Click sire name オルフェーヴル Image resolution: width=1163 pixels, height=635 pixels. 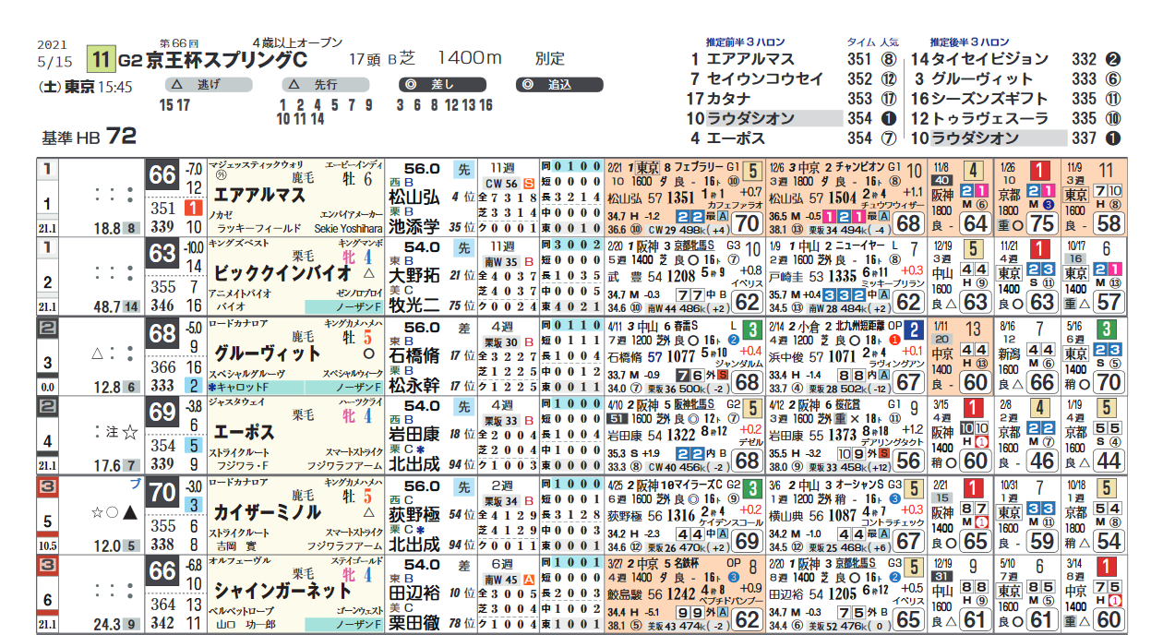coord(238,562)
